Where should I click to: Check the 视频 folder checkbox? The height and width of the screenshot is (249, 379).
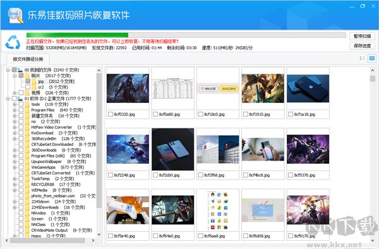[x=21, y=93]
